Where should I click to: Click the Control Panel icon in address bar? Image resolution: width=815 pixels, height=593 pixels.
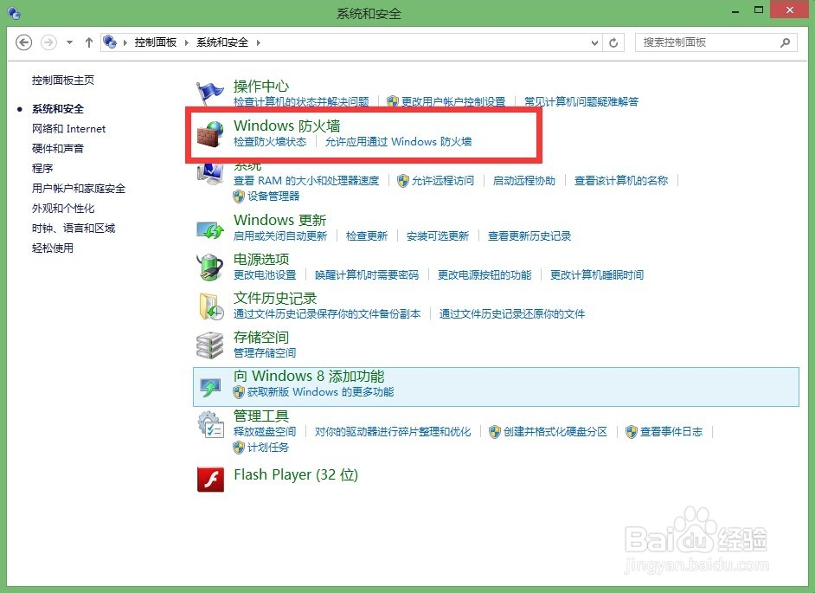pyautogui.click(x=110, y=42)
